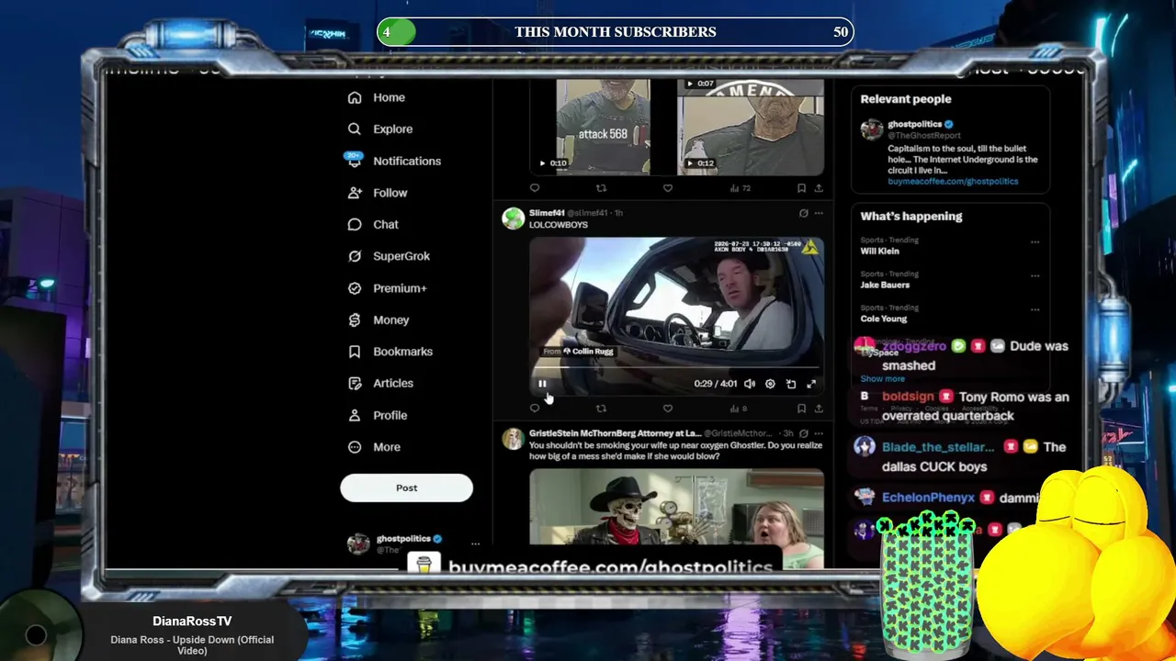Image resolution: width=1176 pixels, height=661 pixels.
Task: Mute the LOLCOWBOYS video sound
Action: (x=750, y=384)
